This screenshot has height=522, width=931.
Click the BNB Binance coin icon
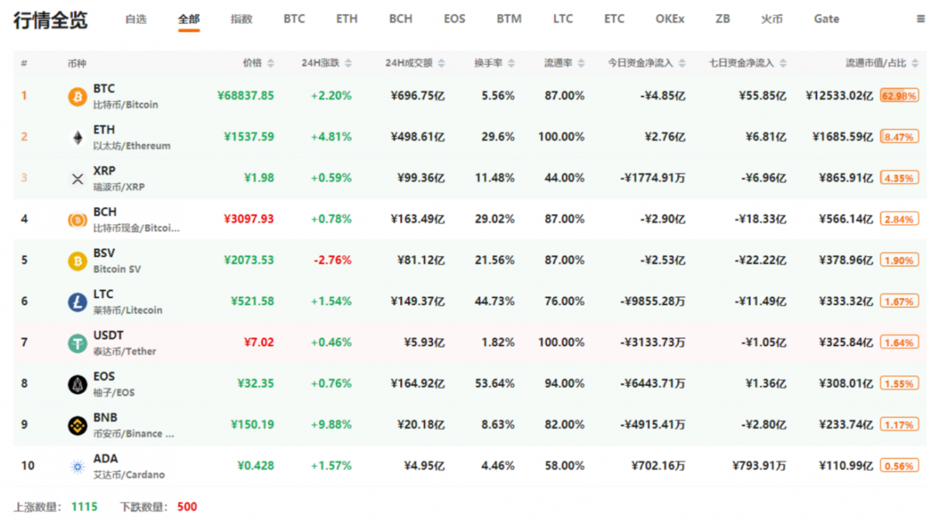(78, 425)
